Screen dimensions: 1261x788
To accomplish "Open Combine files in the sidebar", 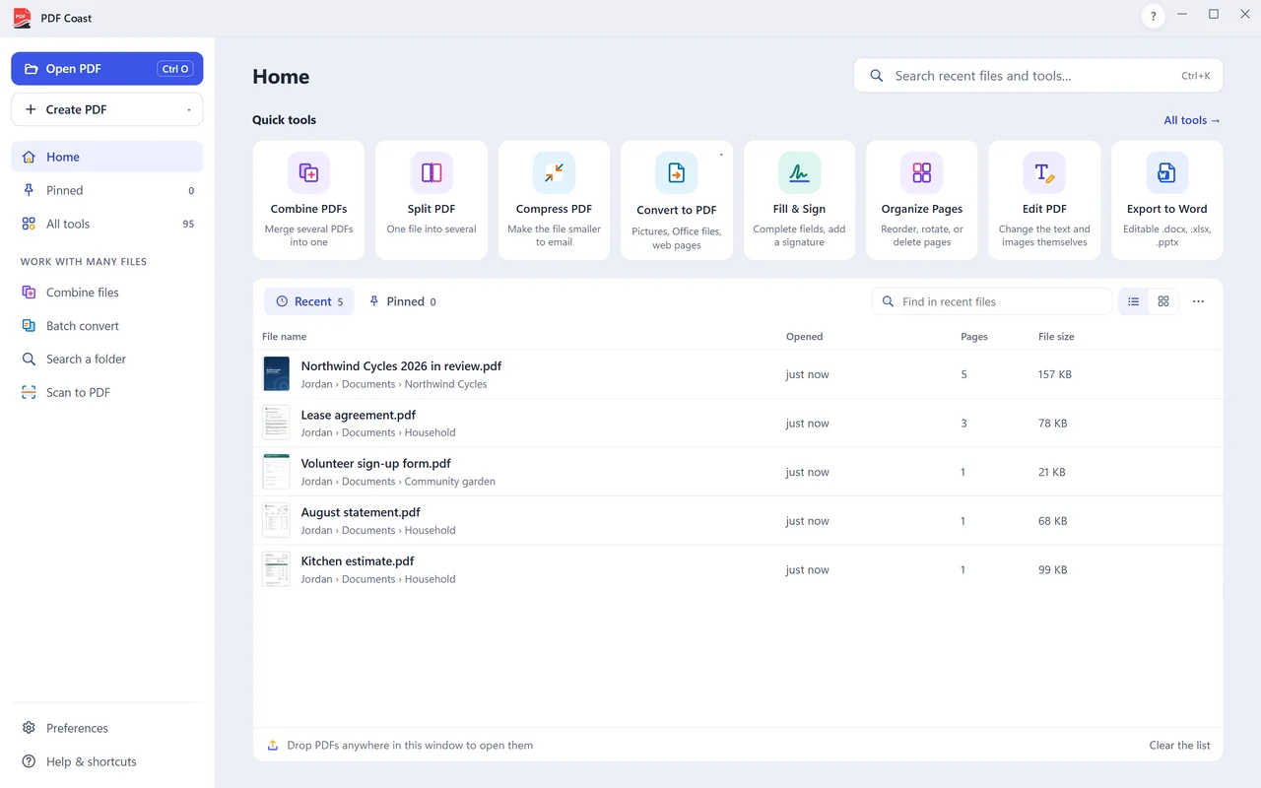I will point(107,293).
